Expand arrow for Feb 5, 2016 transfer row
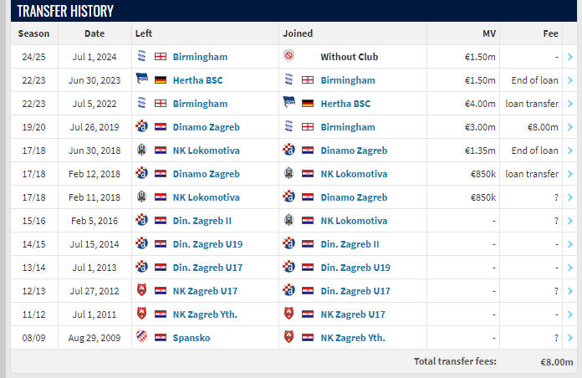 [x=570, y=221]
